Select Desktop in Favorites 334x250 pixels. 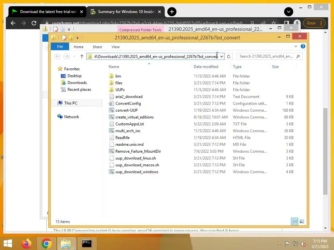[x=74, y=76]
